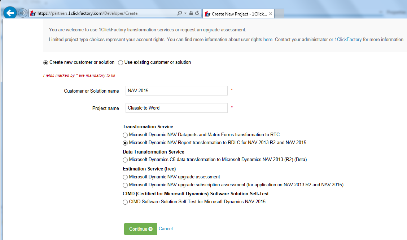Click the browser Forward arrow button
This screenshot has height=240, width=407.
coord(23,13)
